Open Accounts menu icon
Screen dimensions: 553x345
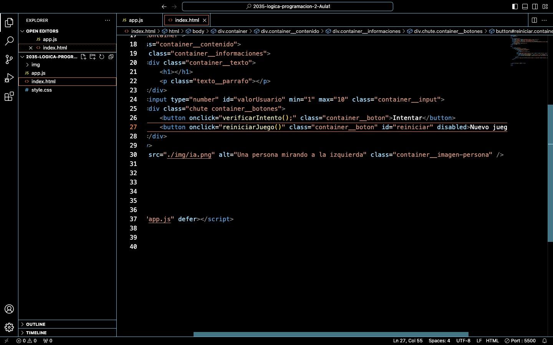9,309
